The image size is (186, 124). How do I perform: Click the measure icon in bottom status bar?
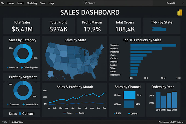[175, 122]
